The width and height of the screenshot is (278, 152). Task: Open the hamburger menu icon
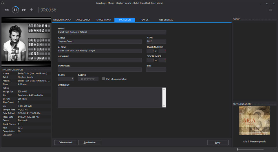270,10
